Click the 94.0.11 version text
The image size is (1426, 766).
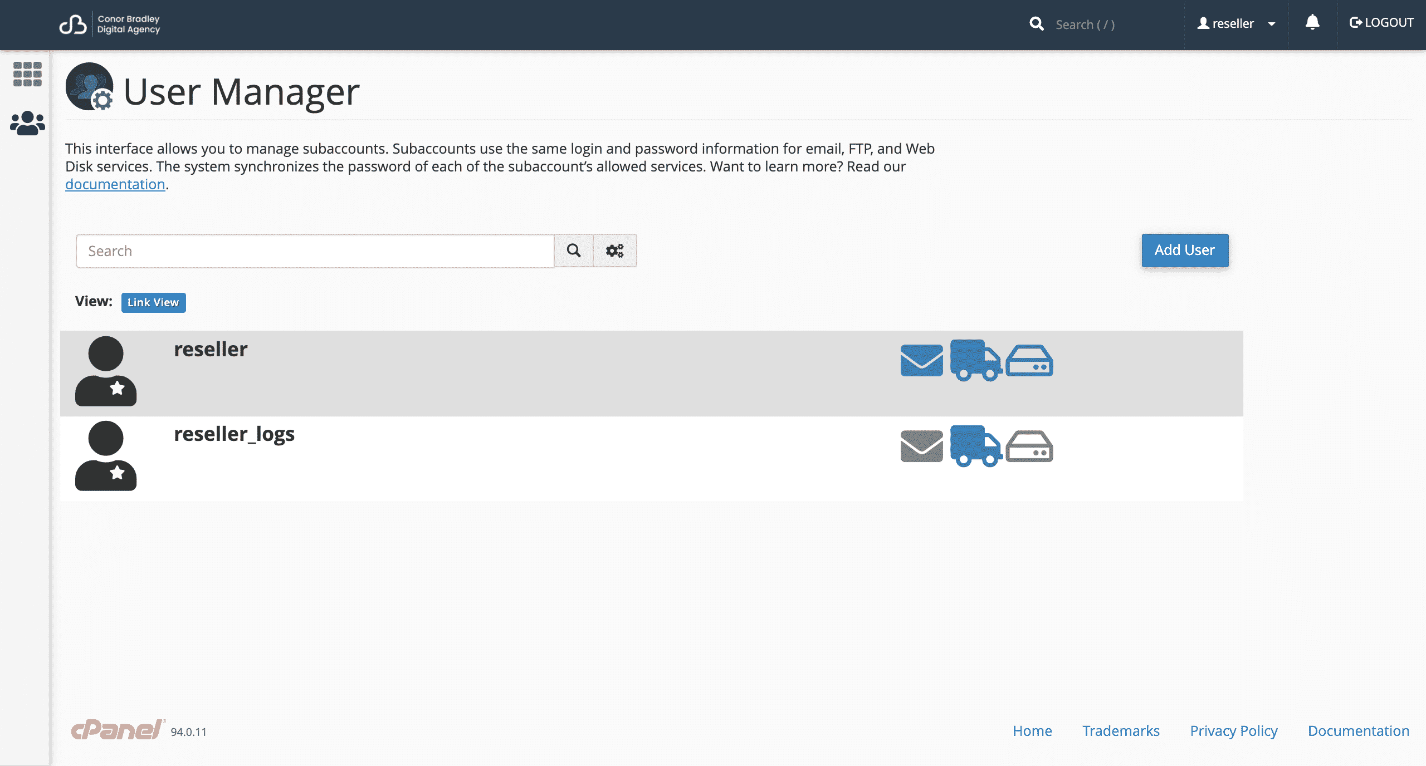pyautogui.click(x=188, y=732)
